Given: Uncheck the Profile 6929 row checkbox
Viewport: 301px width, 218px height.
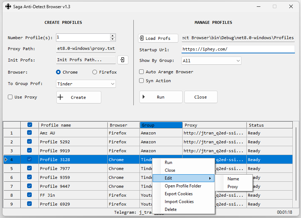Looking at the screenshot, I should click(x=29, y=203).
